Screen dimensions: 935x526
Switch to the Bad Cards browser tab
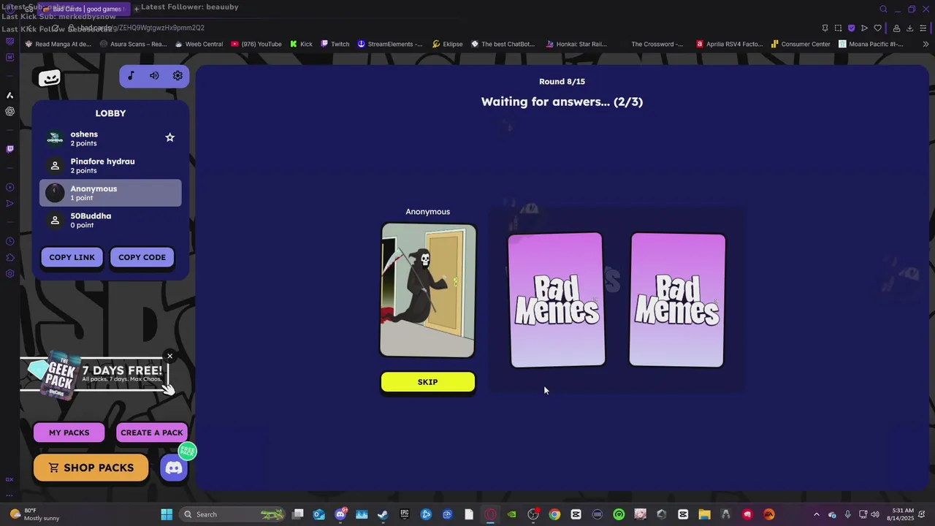point(86,9)
